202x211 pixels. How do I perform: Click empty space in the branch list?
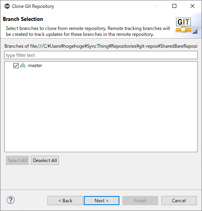(x=101, y=110)
